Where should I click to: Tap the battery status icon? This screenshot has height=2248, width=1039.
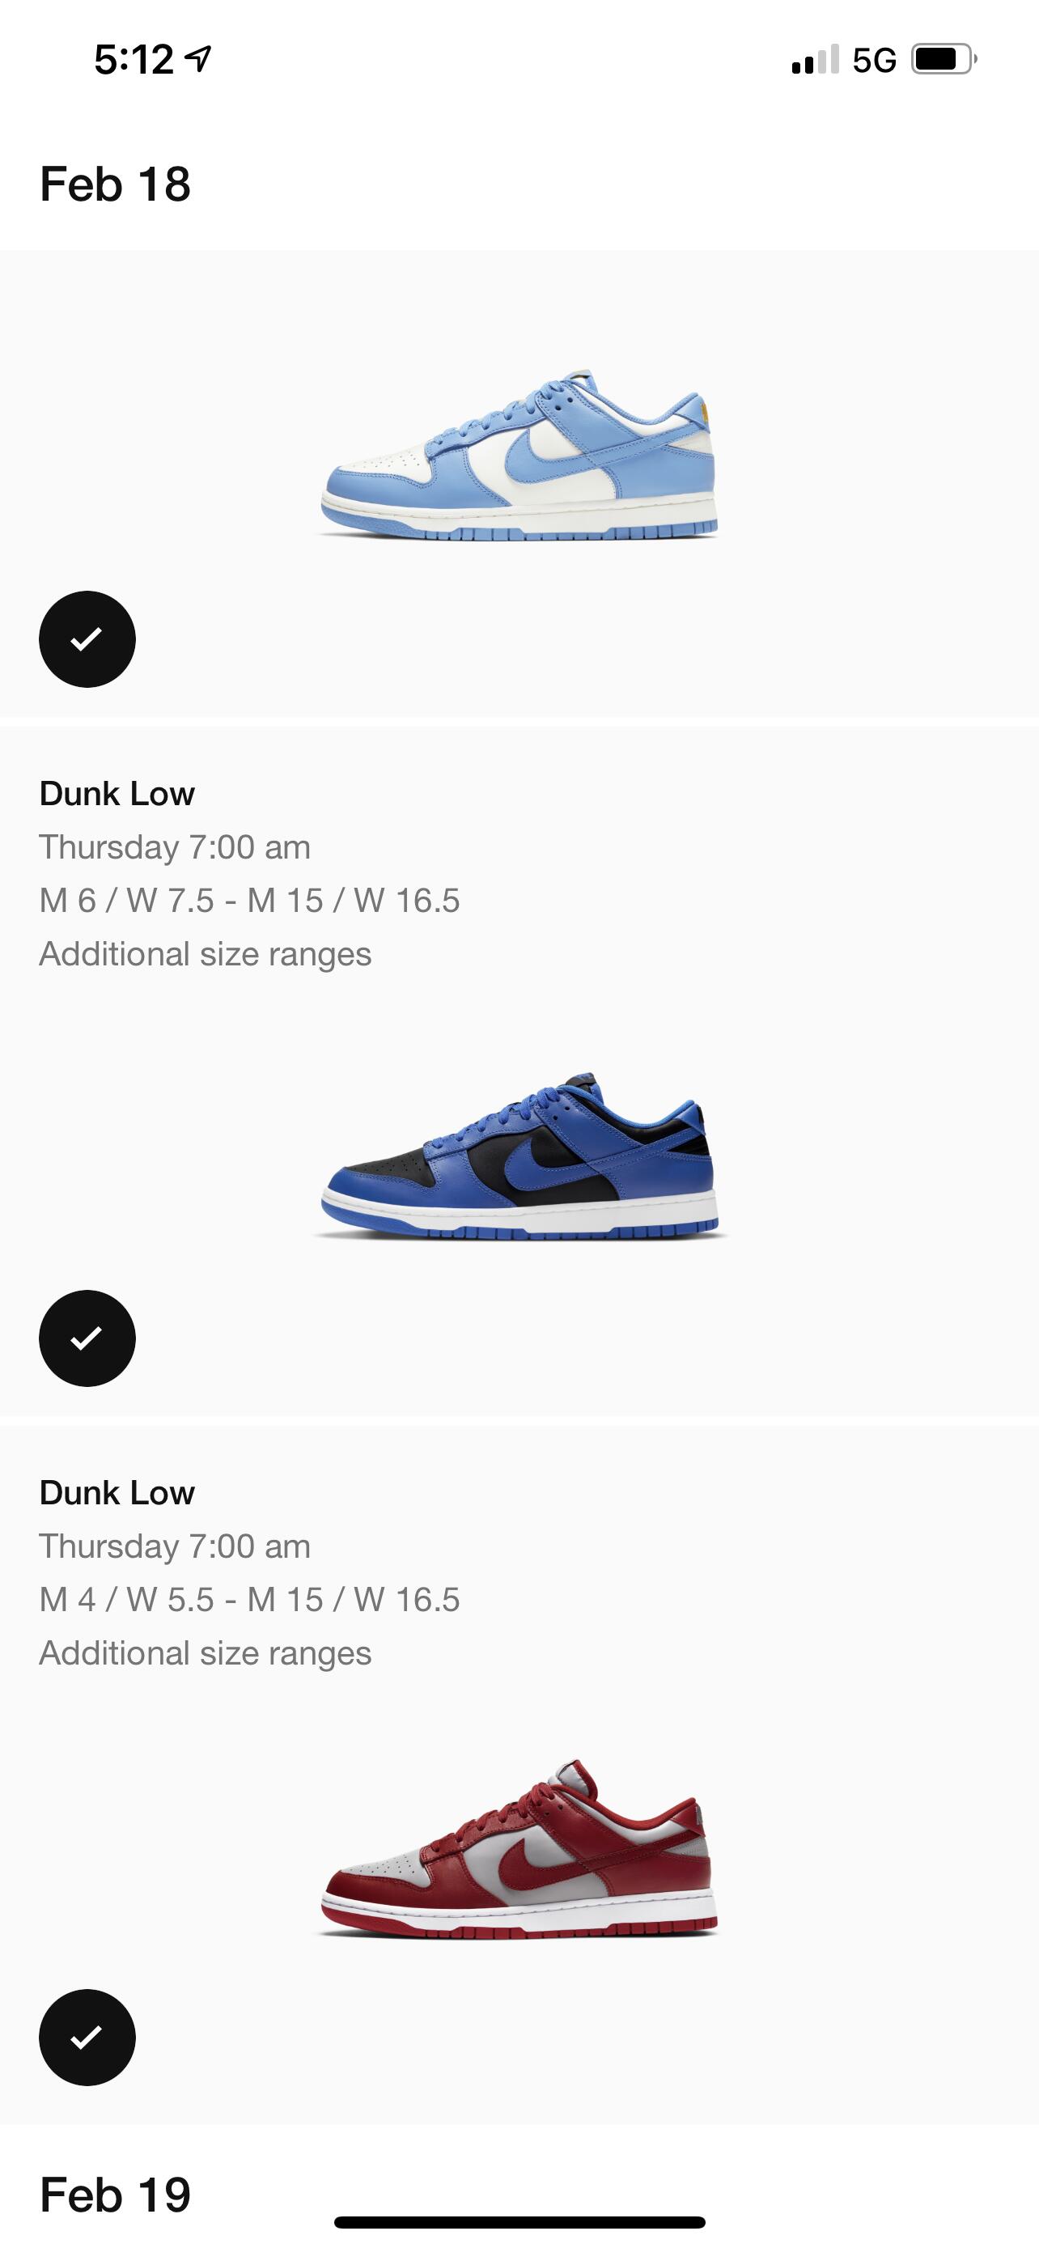(x=943, y=59)
